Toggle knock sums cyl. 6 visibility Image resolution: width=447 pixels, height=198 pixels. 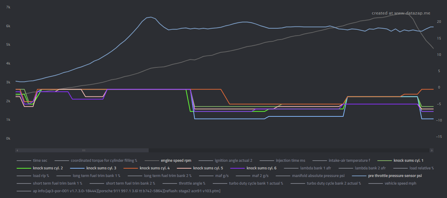point(261,168)
